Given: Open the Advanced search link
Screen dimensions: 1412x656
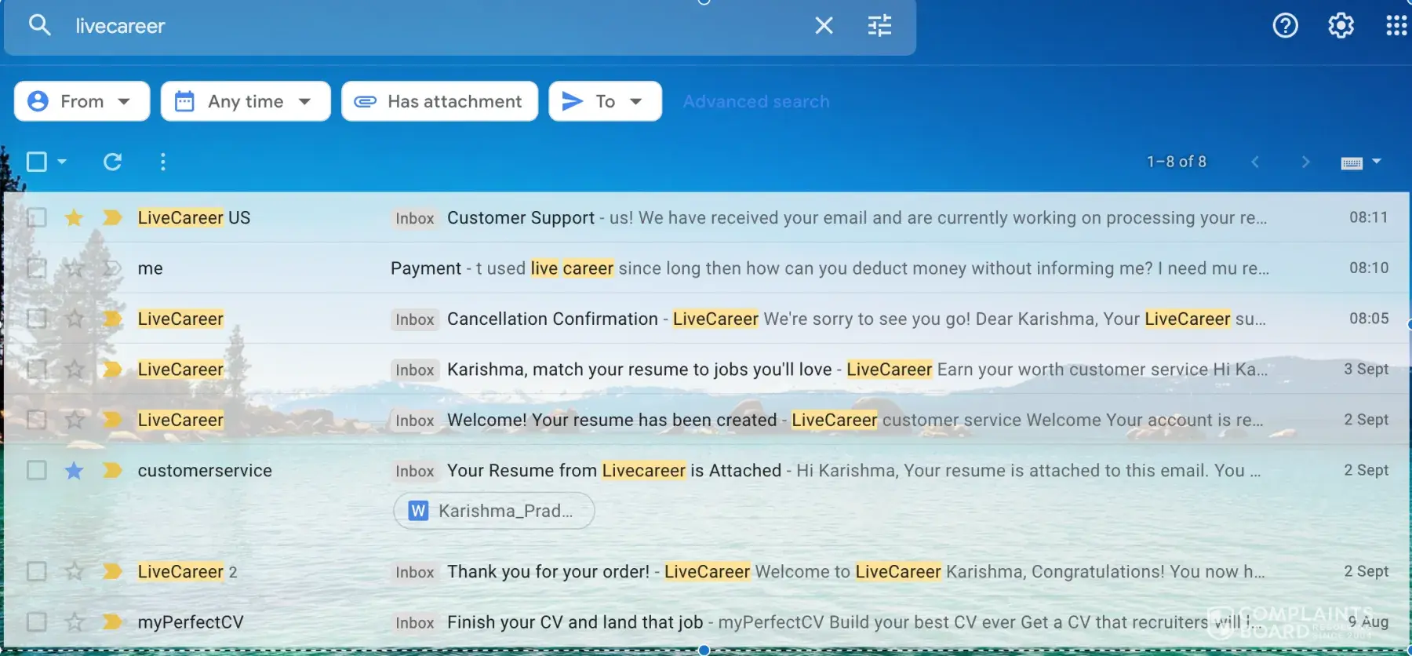Looking at the screenshot, I should tap(755, 101).
